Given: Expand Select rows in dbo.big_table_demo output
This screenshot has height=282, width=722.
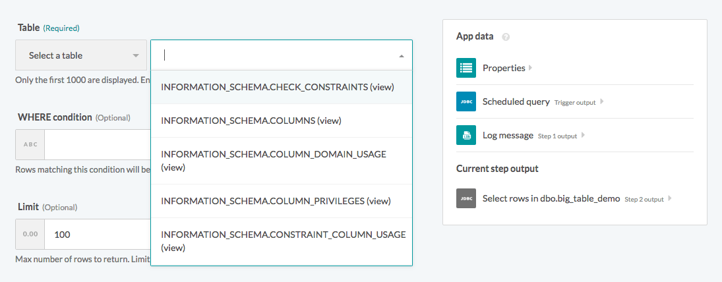Looking at the screenshot, I should [669, 198].
